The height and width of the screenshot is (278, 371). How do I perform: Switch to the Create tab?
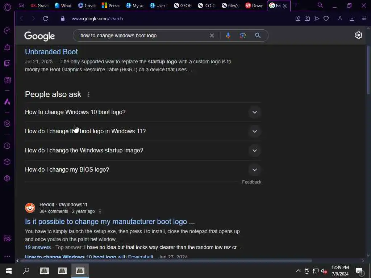pos(87,6)
